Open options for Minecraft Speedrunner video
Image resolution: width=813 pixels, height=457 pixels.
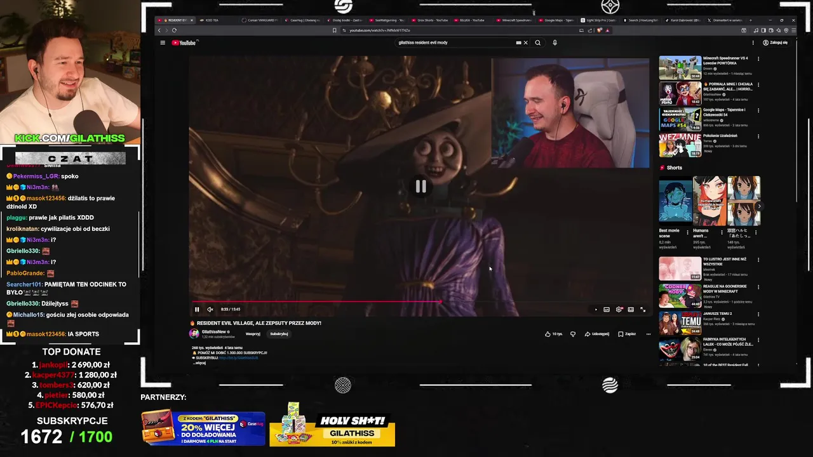(758, 59)
